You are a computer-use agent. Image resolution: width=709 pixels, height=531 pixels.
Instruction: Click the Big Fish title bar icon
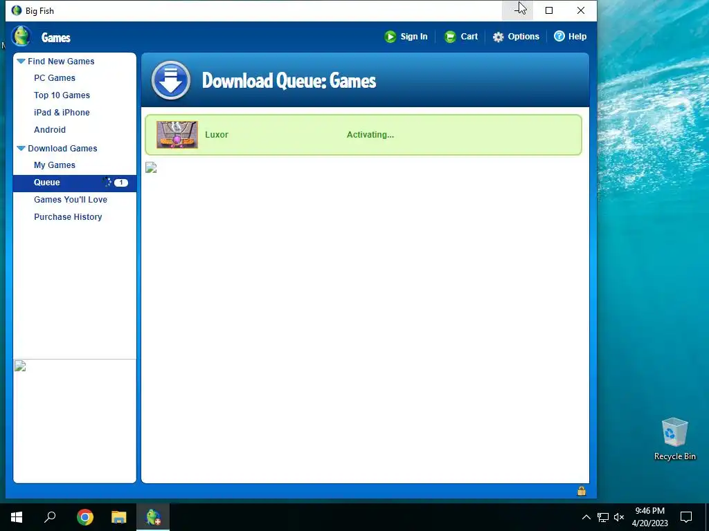(x=17, y=10)
